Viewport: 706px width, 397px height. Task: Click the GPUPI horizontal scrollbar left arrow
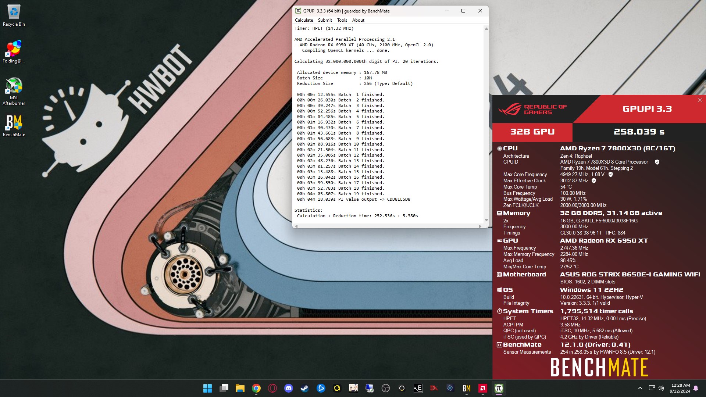click(x=296, y=226)
